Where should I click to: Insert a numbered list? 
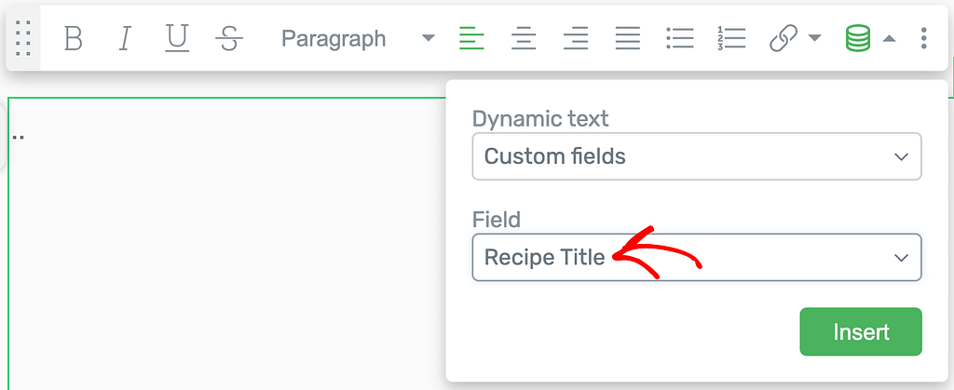tap(732, 39)
